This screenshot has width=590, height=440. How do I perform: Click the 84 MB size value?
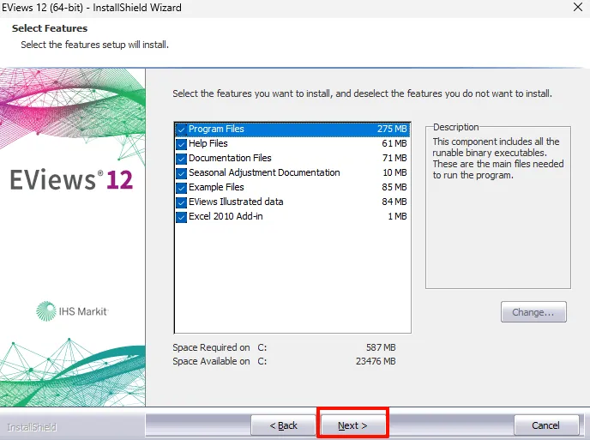[394, 202]
